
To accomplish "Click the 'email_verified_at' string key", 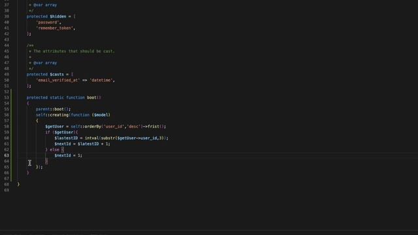I will (x=58, y=80).
